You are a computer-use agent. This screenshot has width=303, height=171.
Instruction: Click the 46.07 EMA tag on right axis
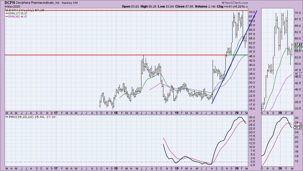coord(298,74)
